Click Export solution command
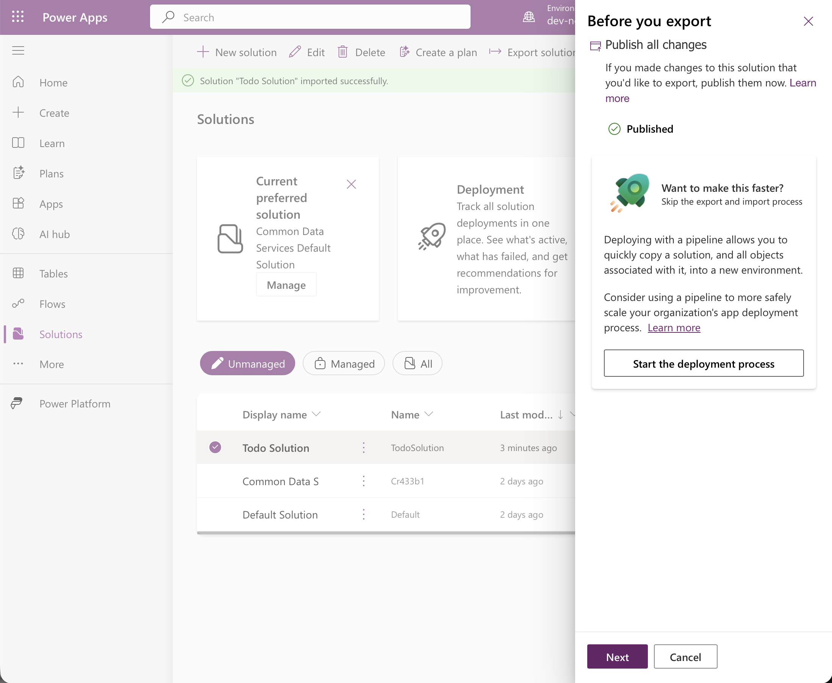 pyautogui.click(x=532, y=52)
